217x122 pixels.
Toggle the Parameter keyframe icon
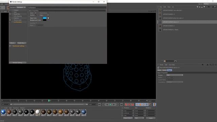[x=147, y=105]
